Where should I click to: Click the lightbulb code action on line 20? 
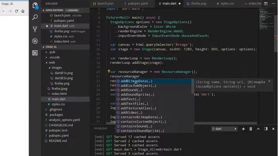coord(109,71)
